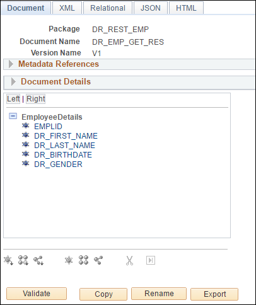Click the Paste icon beside scissors
The height and width of the screenshot is (305, 256).
(x=151, y=260)
